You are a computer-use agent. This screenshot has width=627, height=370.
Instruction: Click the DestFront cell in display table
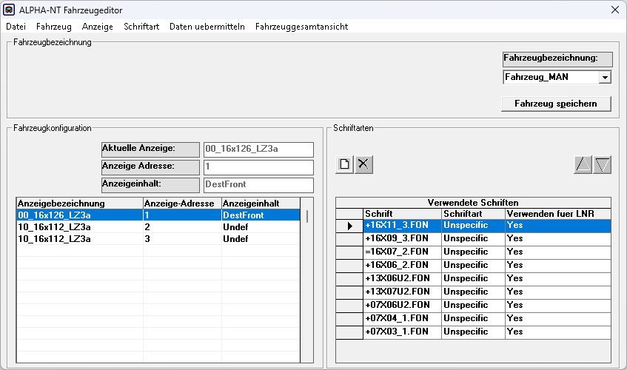(261, 215)
